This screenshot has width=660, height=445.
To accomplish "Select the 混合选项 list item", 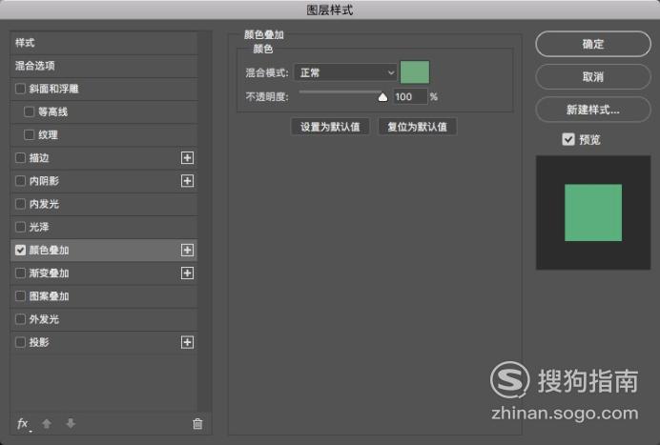I will [104, 66].
